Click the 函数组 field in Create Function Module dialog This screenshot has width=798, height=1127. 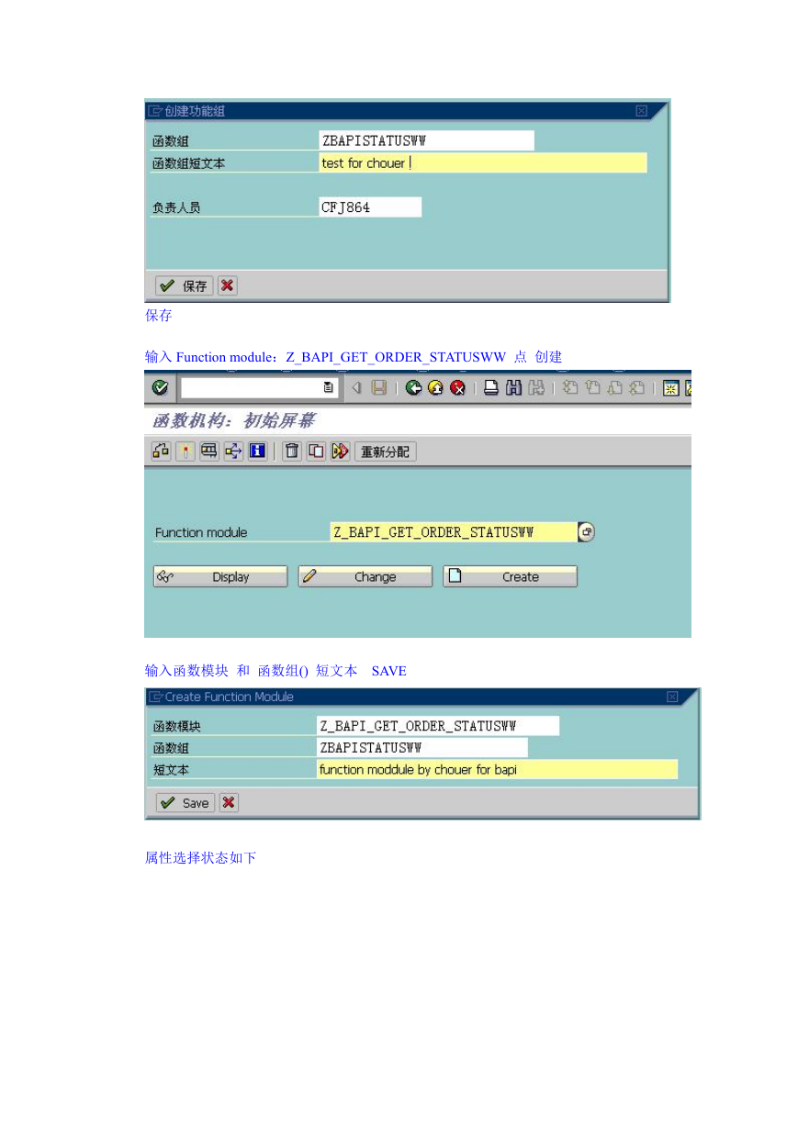(x=422, y=748)
